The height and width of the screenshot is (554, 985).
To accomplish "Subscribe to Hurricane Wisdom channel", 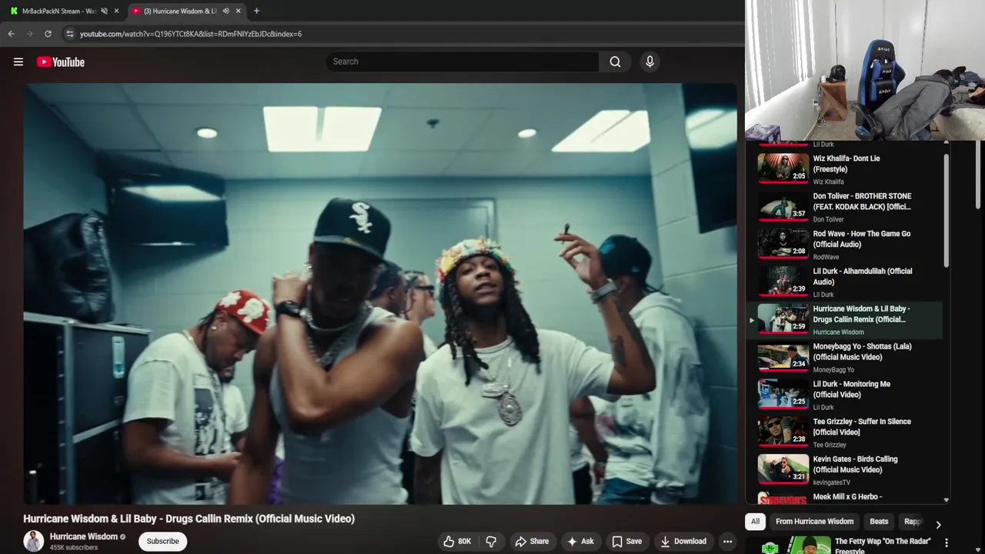I will [162, 541].
